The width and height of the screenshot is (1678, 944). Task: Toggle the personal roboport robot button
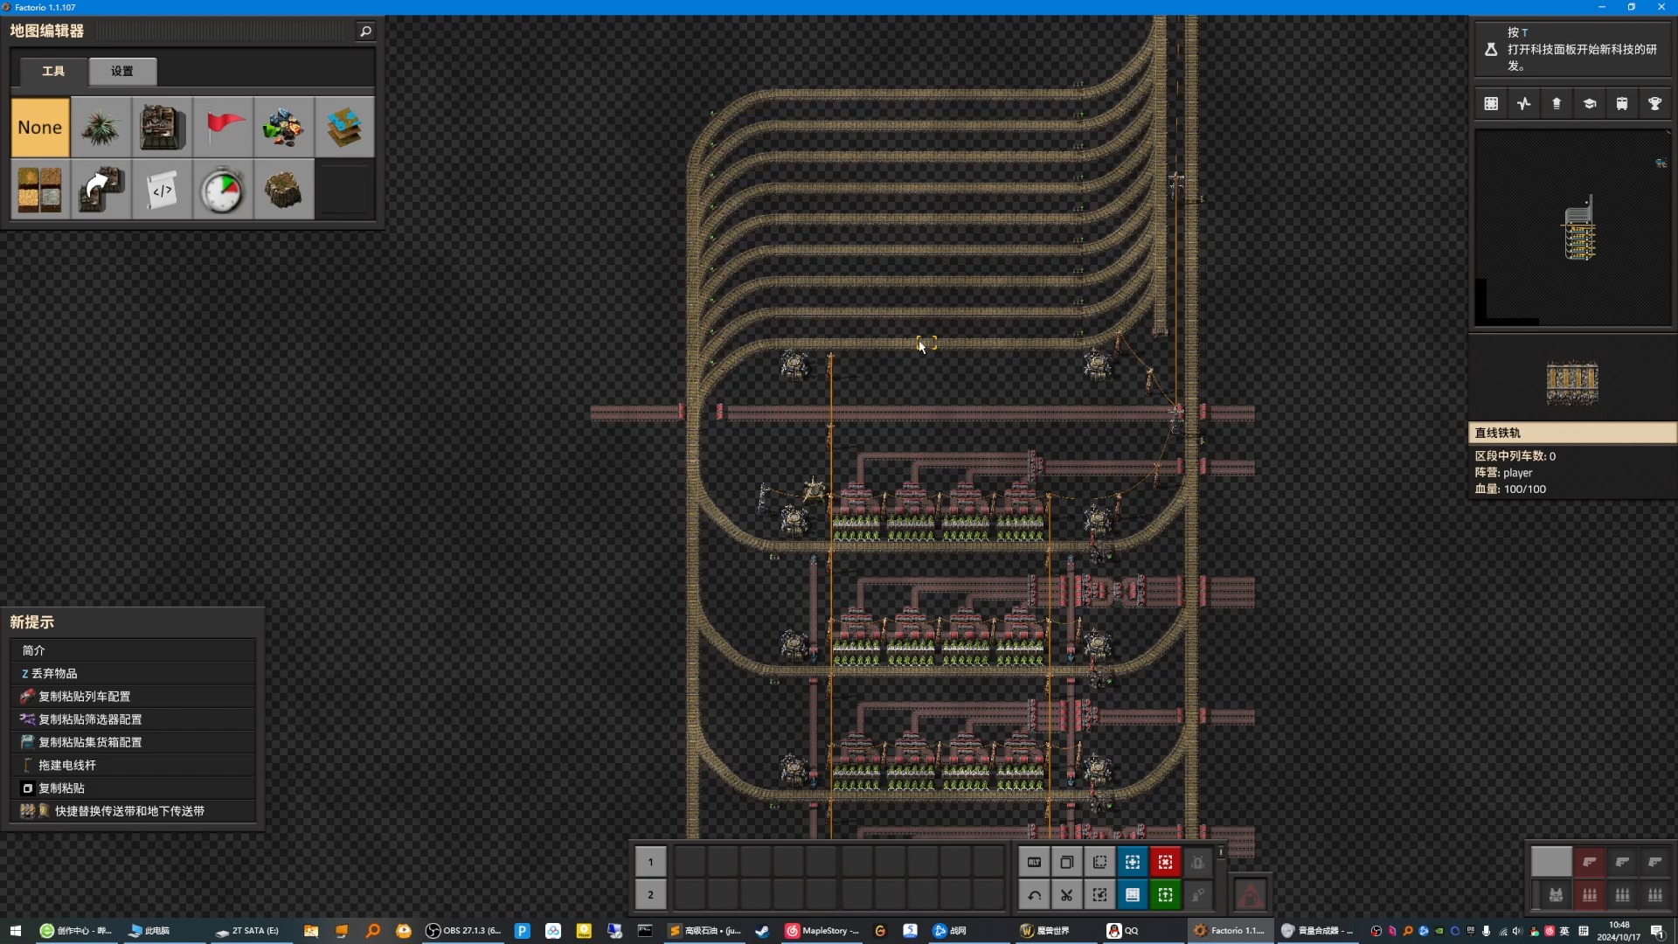[1198, 863]
